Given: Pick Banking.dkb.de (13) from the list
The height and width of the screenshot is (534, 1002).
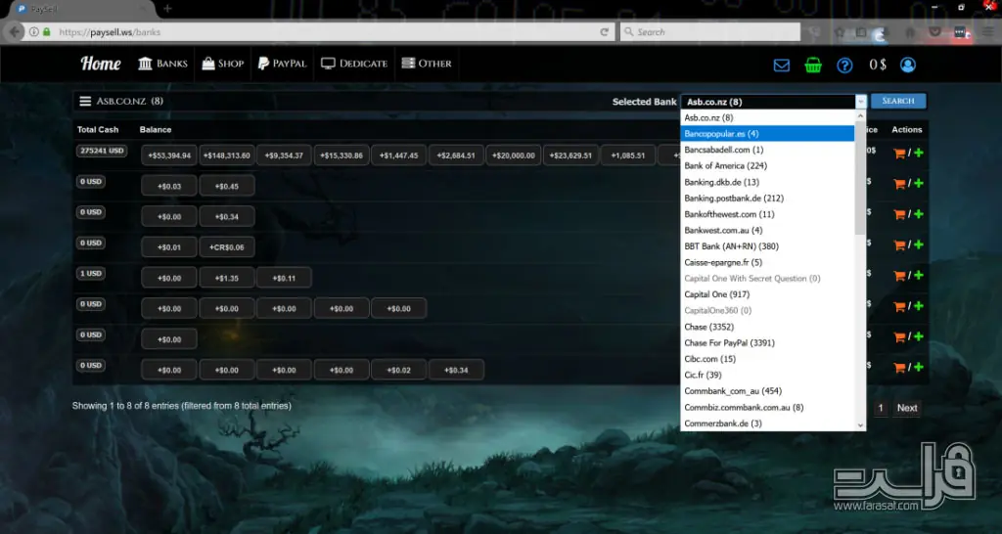Looking at the screenshot, I should 767,182.
